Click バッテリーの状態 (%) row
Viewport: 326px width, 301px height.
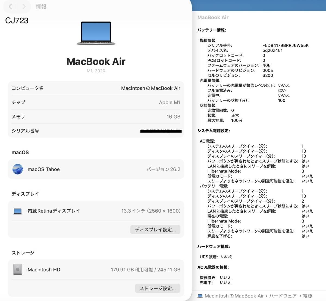point(246,100)
